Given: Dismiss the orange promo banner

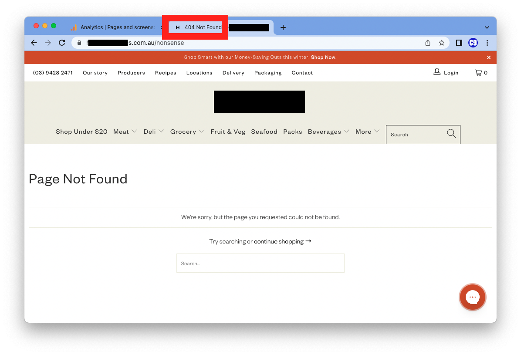Looking at the screenshot, I should pyautogui.click(x=489, y=57).
